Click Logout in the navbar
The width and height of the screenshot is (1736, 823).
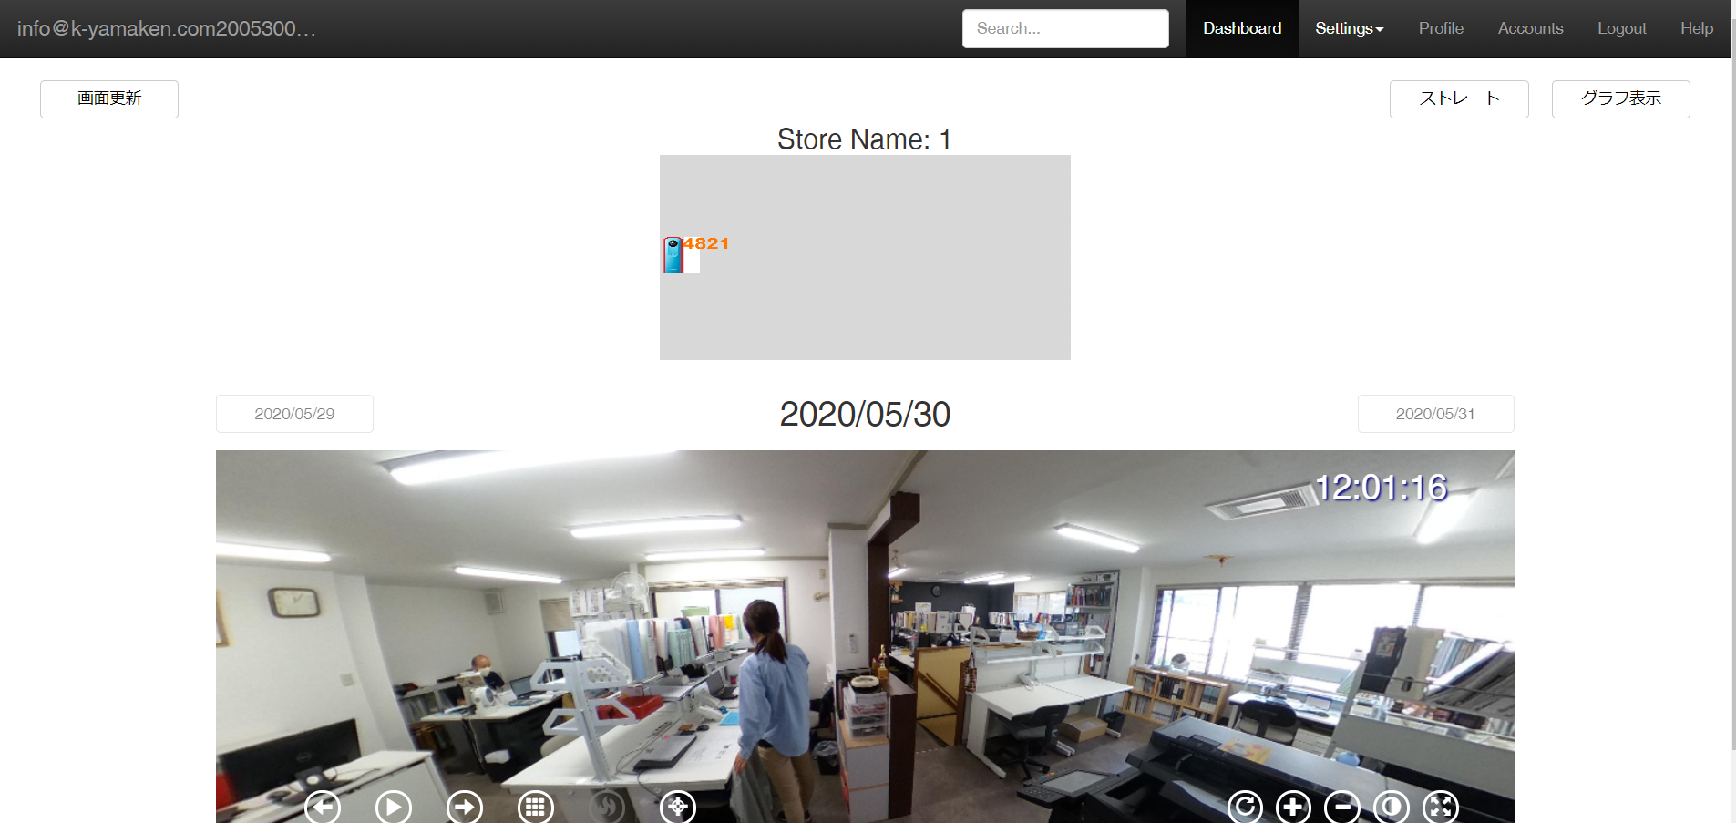[x=1621, y=28]
